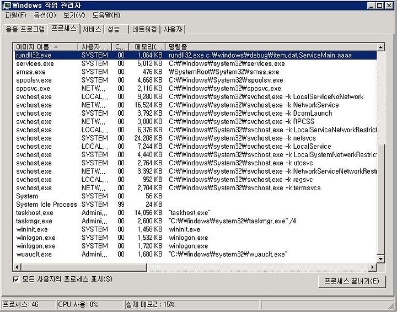Select winlogon.exe row using 1,720 KB

click(195, 246)
